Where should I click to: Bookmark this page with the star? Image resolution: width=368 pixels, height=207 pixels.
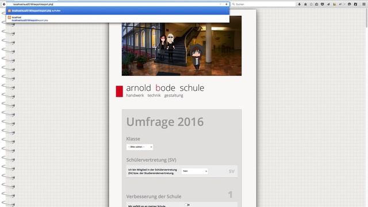(311, 4)
